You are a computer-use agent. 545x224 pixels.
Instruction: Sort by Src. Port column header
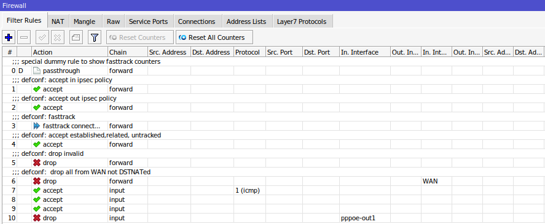tap(284, 52)
